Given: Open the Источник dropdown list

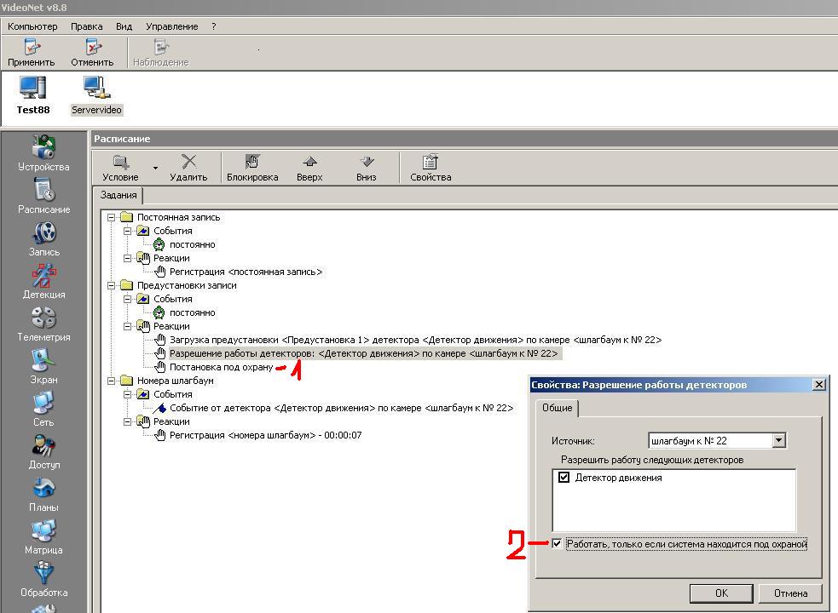Looking at the screenshot, I should [777, 441].
